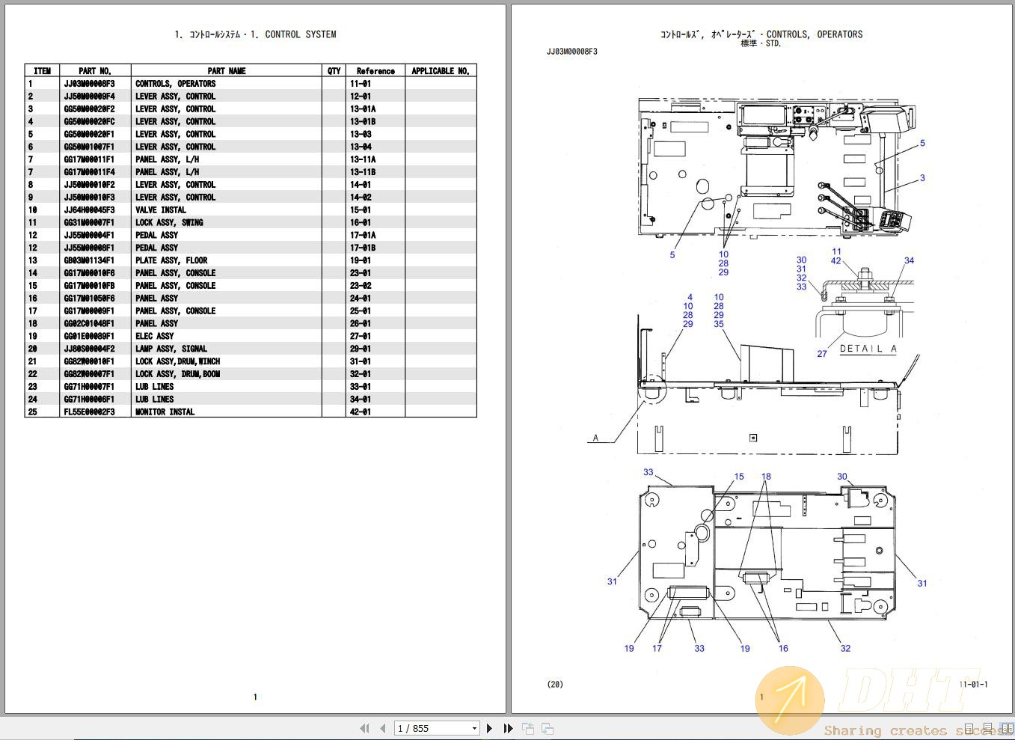Go to the next page
1015x740 pixels.
(x=489, y=728)
